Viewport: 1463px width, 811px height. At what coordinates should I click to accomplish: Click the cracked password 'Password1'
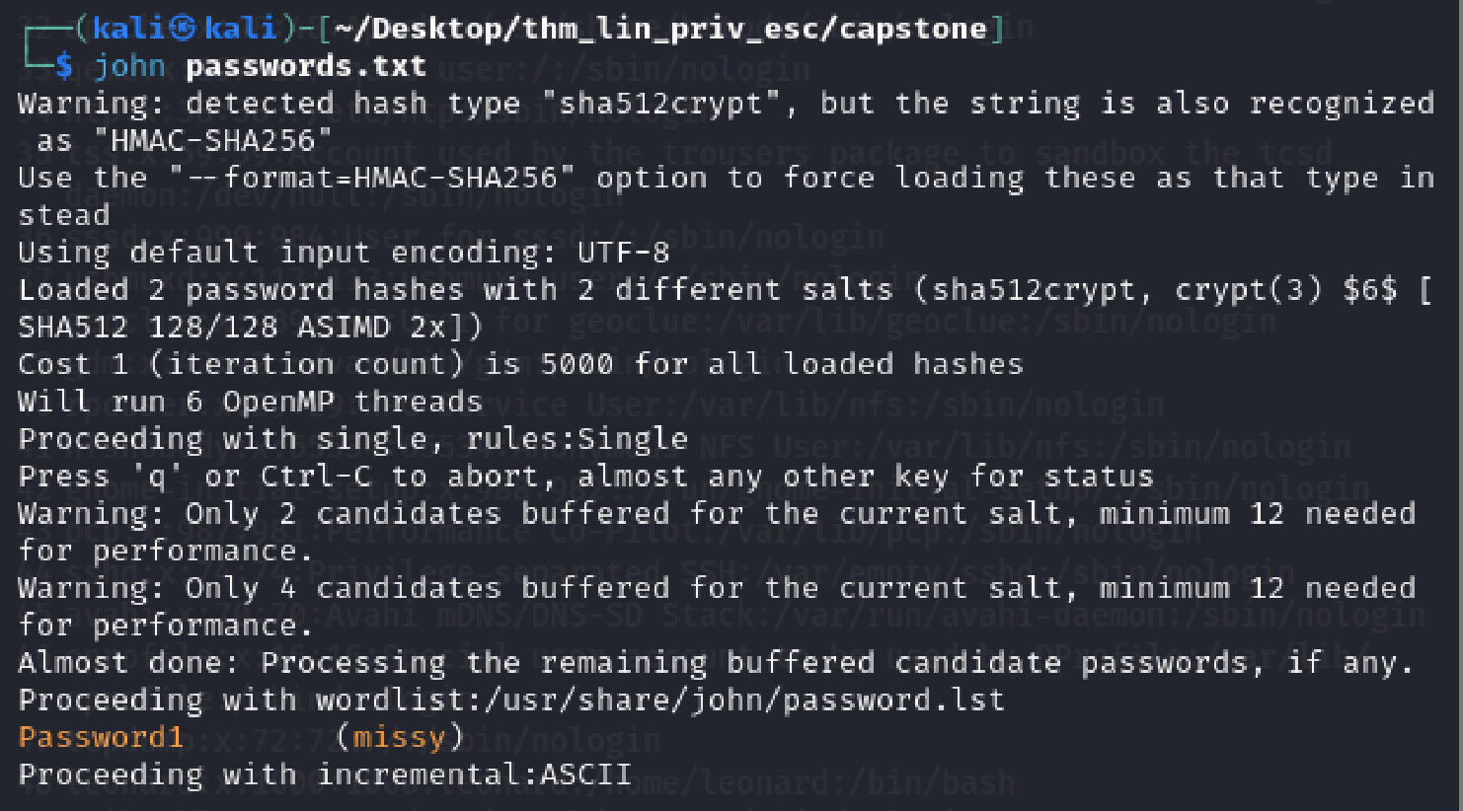point(101,737)
